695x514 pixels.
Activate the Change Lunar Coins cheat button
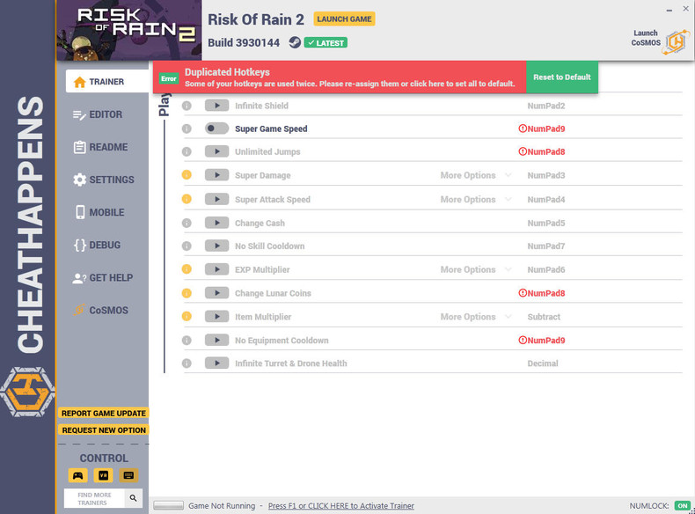(216, 293)
